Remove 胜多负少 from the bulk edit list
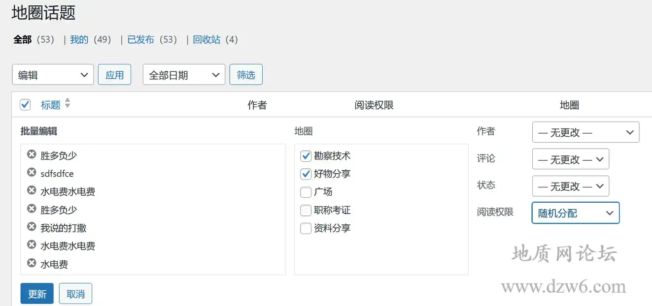 coord(31,155)
